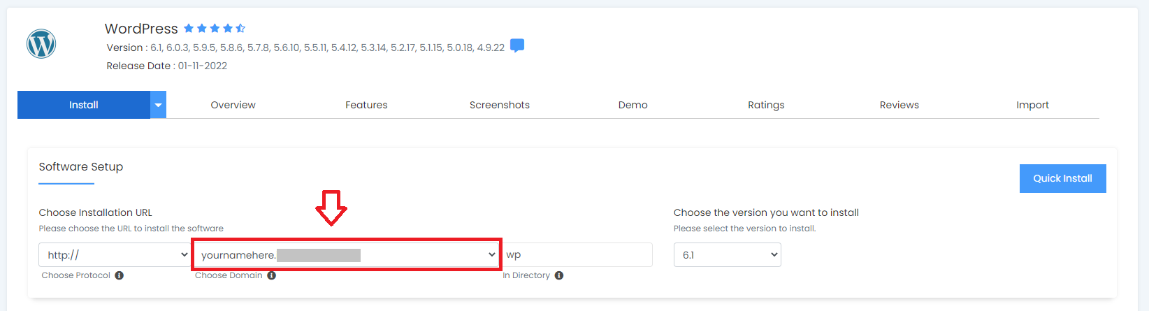Switch to the Overview tab
Screen dimensions: 1149x311
tap(233, 105)
